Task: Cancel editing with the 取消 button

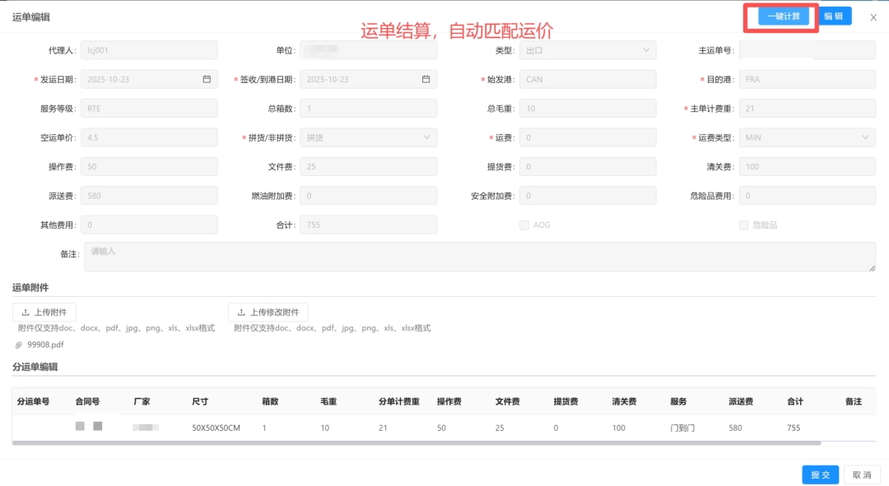Action: pos(862,474)
